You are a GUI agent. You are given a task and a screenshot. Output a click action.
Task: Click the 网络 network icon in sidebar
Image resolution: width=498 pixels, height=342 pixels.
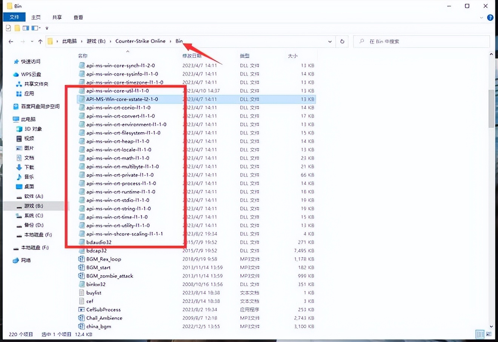click(16, 260)
